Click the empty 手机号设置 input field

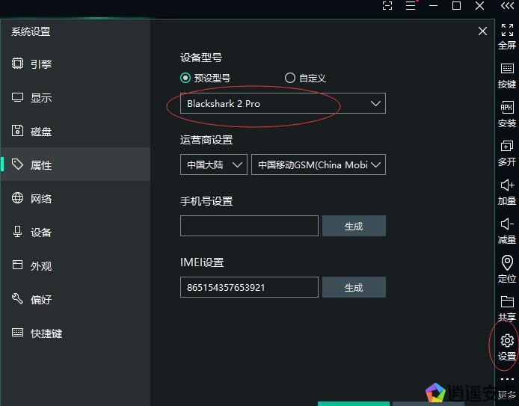(249, 226)
